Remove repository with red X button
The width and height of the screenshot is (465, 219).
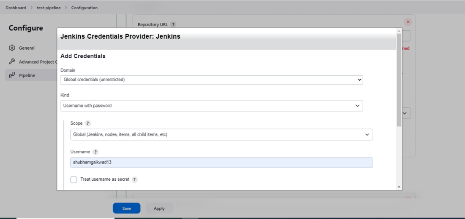408,21
